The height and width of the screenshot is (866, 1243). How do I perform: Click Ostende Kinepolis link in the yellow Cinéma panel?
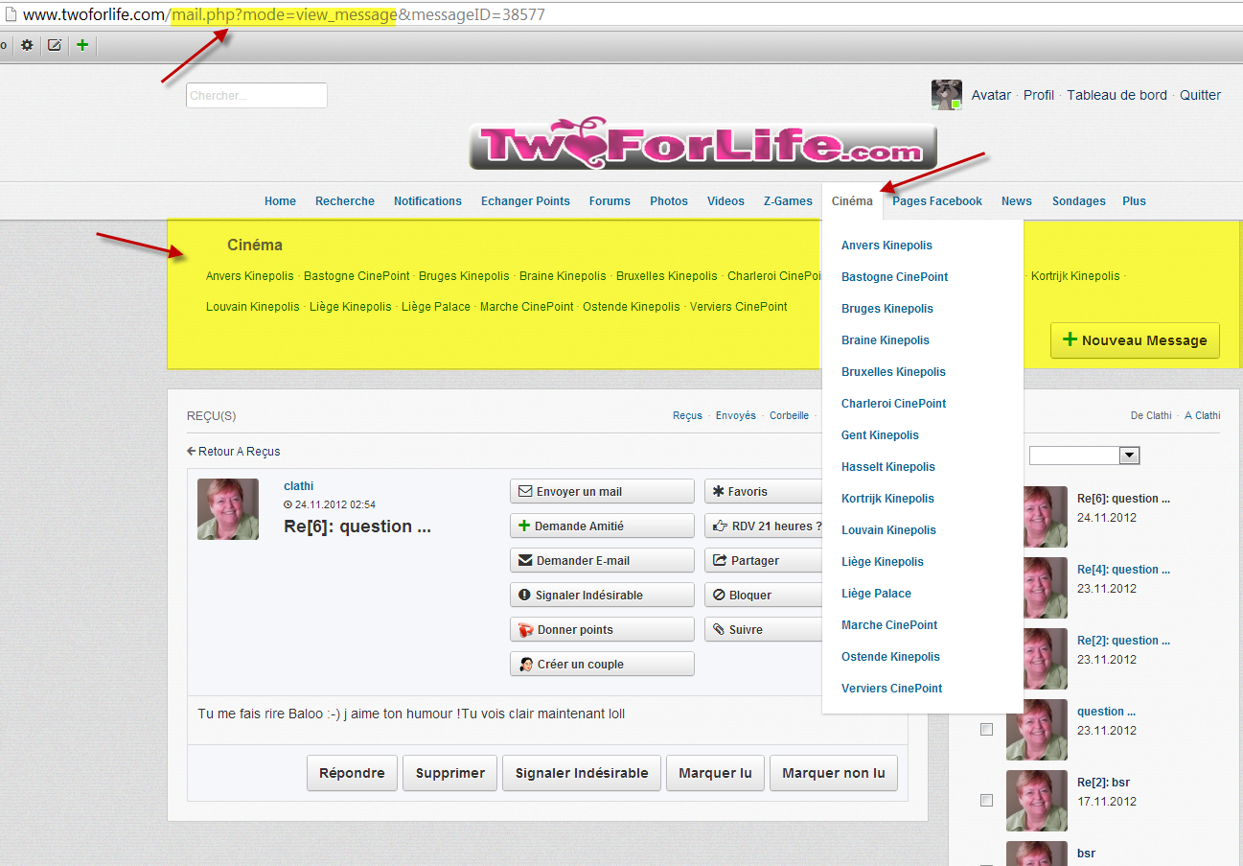pyautogui.click(x=631, y=307)
